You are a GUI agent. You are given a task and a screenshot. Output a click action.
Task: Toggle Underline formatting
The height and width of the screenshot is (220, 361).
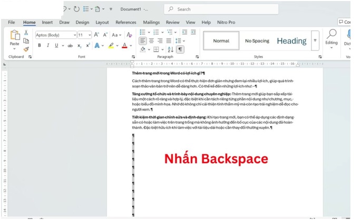[56, 45]
